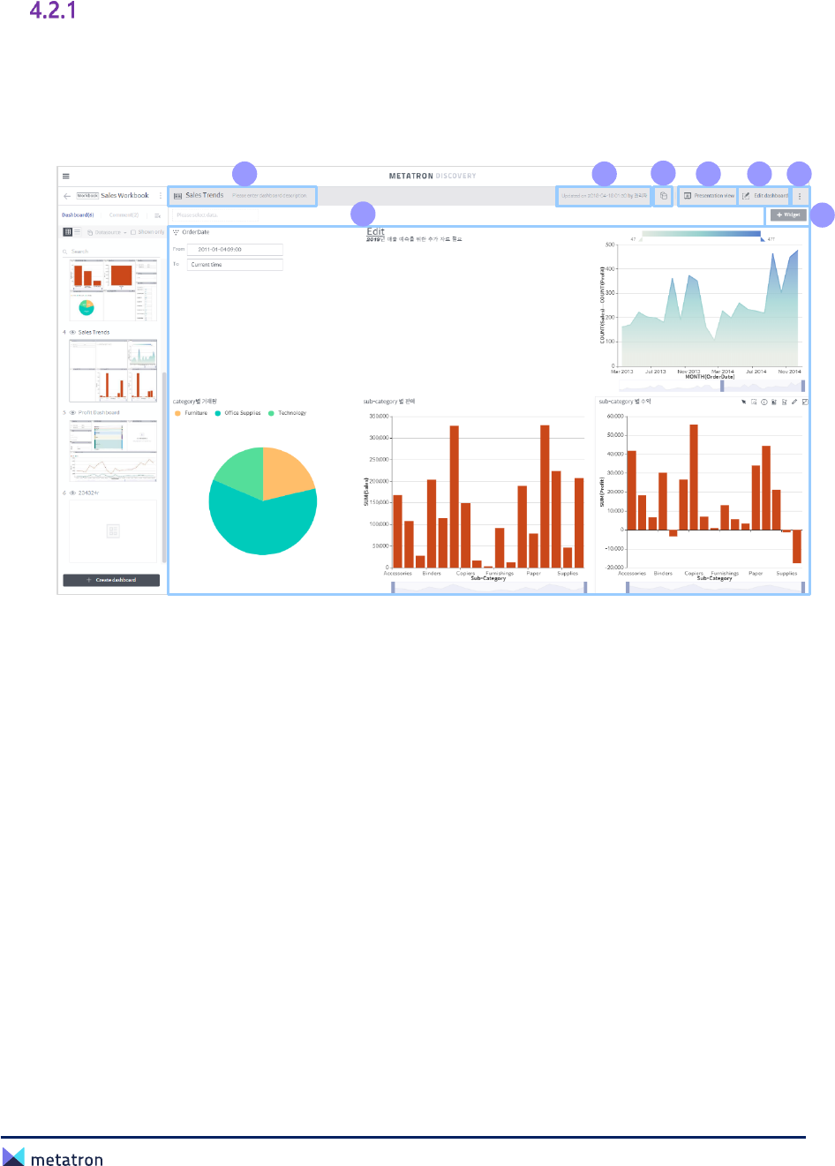The image size is (835, 1166).
Task: Expand the Datasource dropdown
Action: click(109, 232)
